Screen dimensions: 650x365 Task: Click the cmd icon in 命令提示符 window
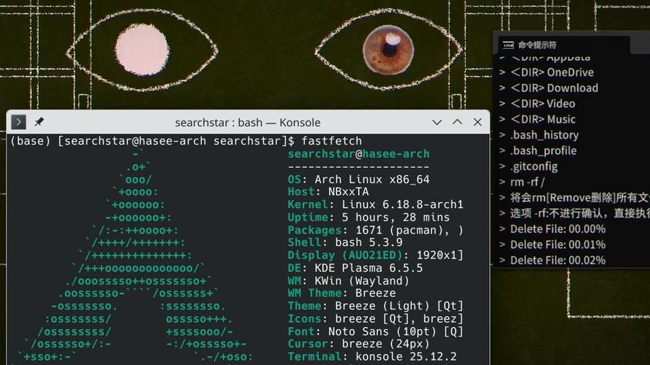click(x=508, y=45)
